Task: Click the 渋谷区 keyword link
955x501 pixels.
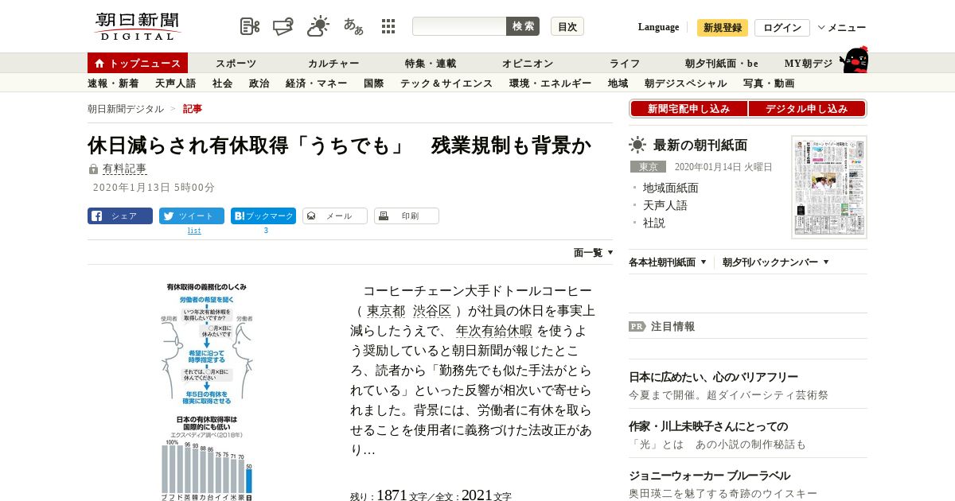Action: click(x=431, y=311)
